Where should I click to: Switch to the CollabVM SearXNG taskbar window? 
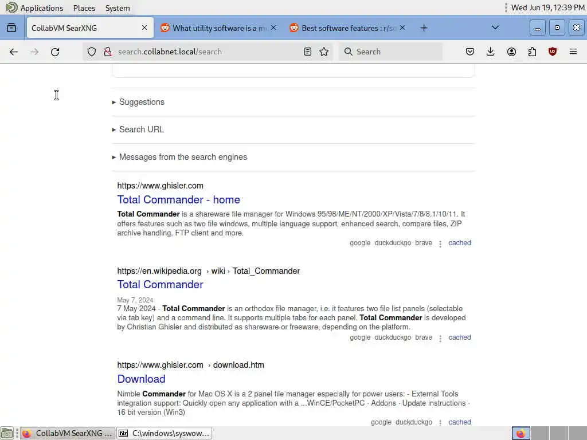(68, 433)
